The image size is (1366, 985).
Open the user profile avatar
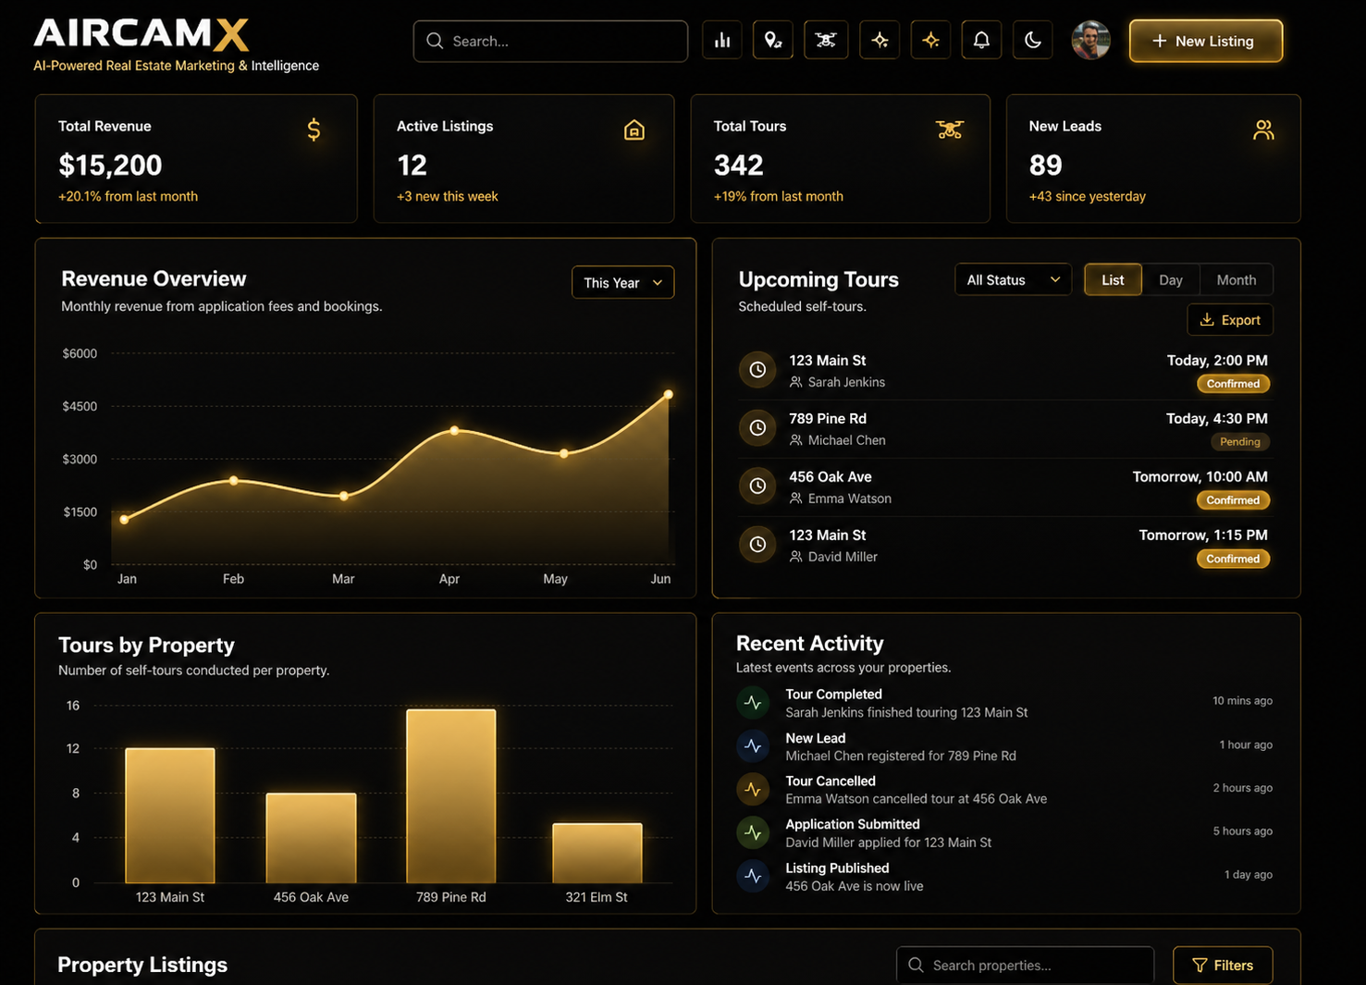tap(1090, 41)
